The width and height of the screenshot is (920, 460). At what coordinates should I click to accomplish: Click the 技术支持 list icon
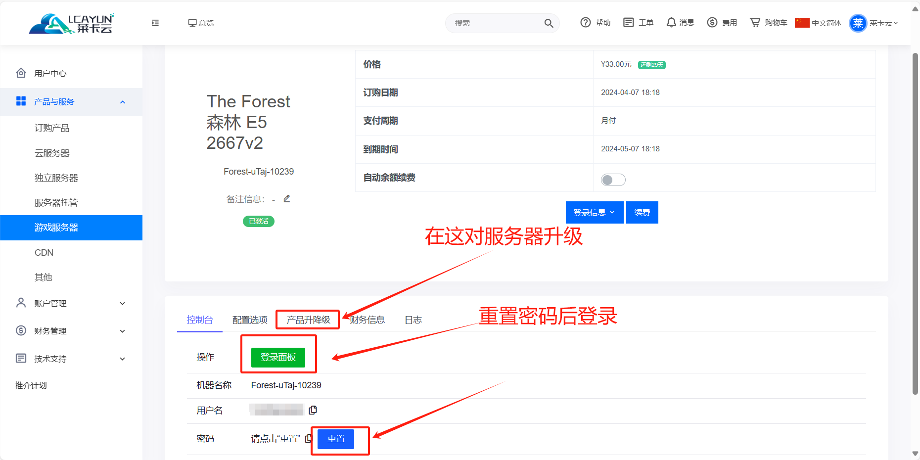pyautogui.click(x=21, y=358)
